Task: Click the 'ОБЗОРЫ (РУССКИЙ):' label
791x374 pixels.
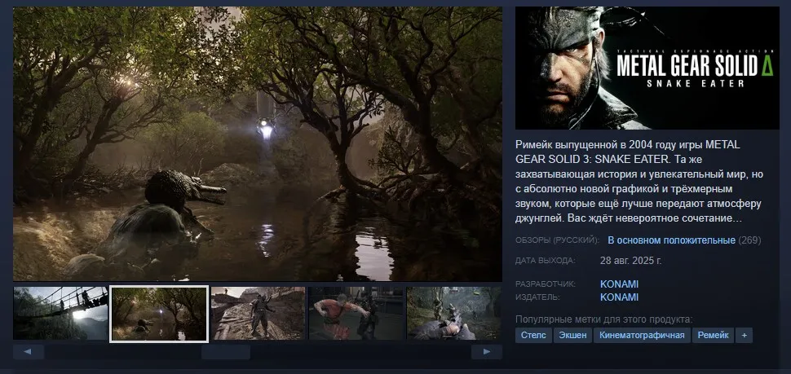Action: [x=558, y=240]
